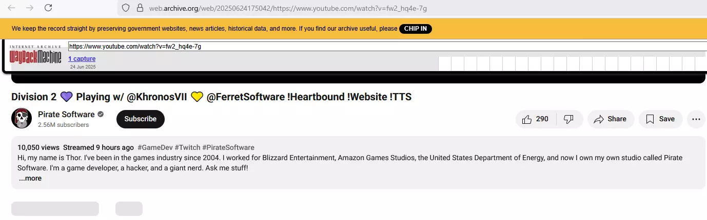Click the verified badge beside Pirate Software
Screen dimensions: 707x220
(101, 114)
